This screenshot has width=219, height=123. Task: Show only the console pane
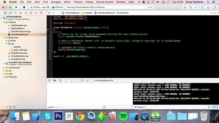point(217,107)
